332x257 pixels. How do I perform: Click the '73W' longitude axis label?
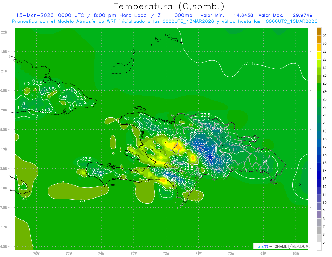tap(134, 253)
